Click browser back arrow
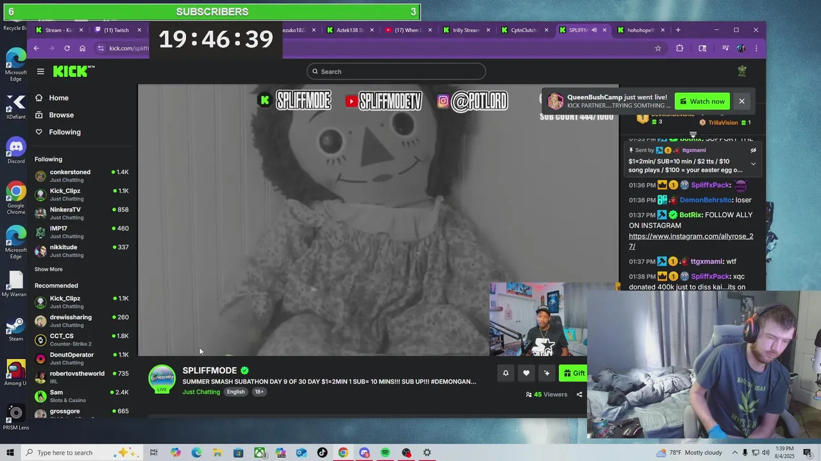 (x=37, y=48)
